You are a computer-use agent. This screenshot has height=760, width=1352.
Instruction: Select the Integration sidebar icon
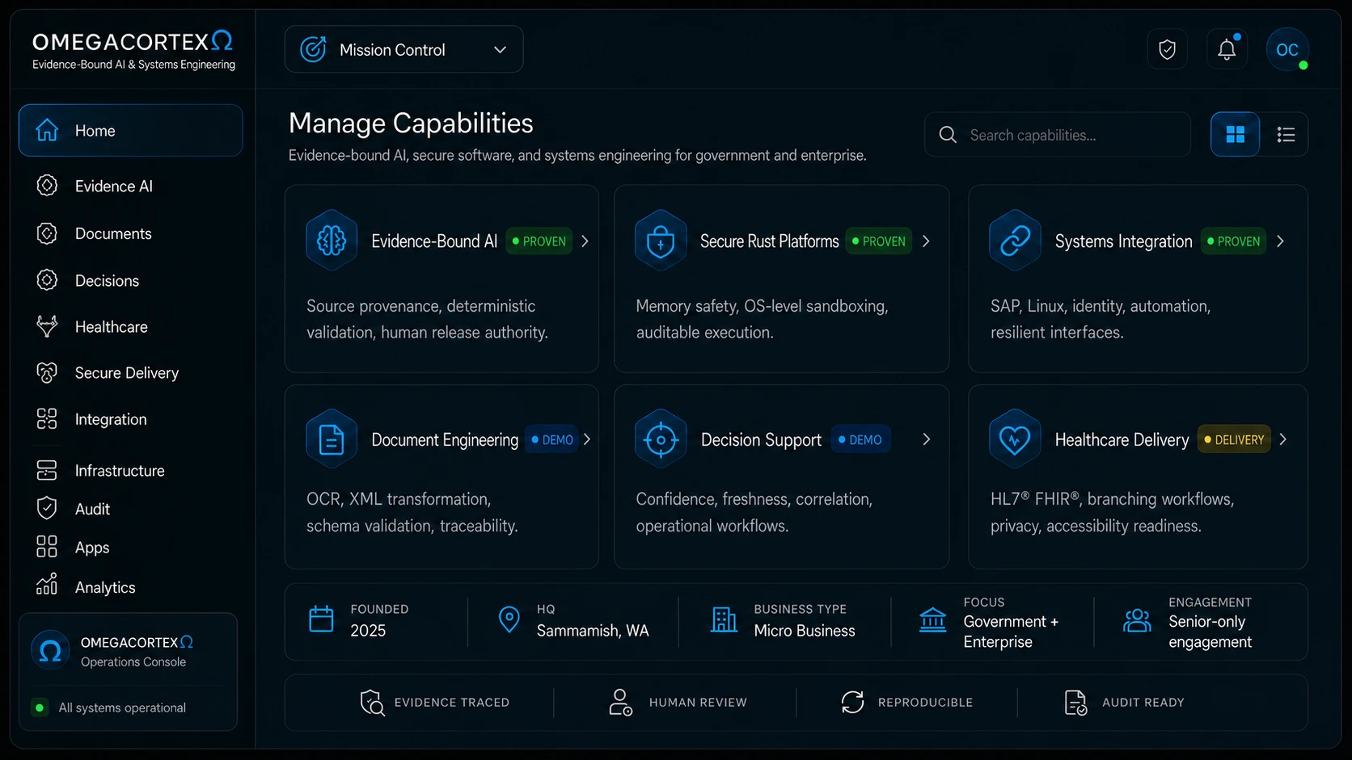point(47,418)
